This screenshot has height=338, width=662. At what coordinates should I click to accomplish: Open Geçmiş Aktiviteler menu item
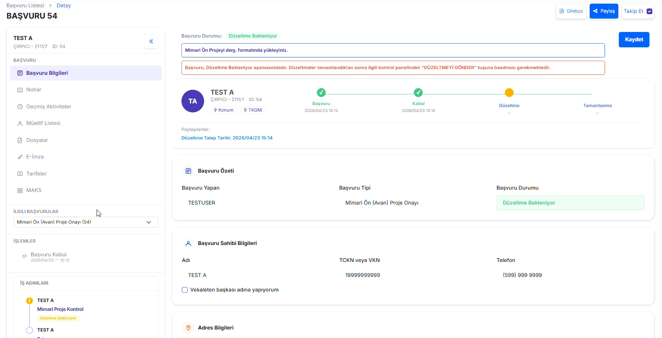click(x=86, y=107)
